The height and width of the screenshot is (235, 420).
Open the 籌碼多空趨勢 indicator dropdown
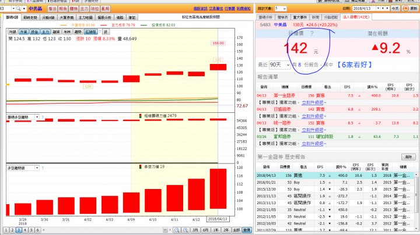click(37, 117)
